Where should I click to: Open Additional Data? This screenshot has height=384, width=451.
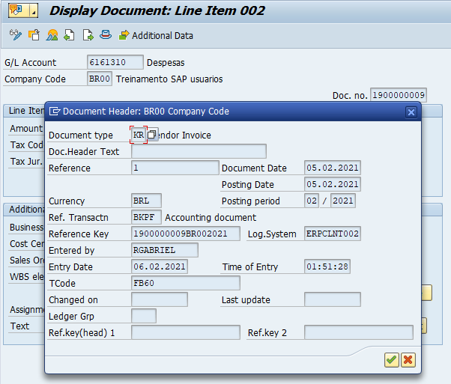click(x=156, y=36)
